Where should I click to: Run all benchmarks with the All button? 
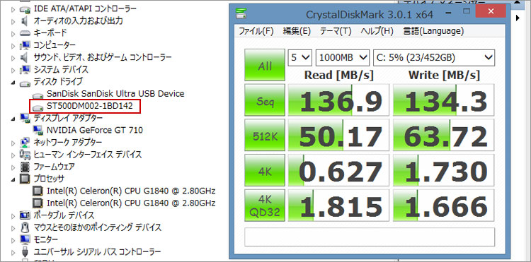click(x=265, y=65)
